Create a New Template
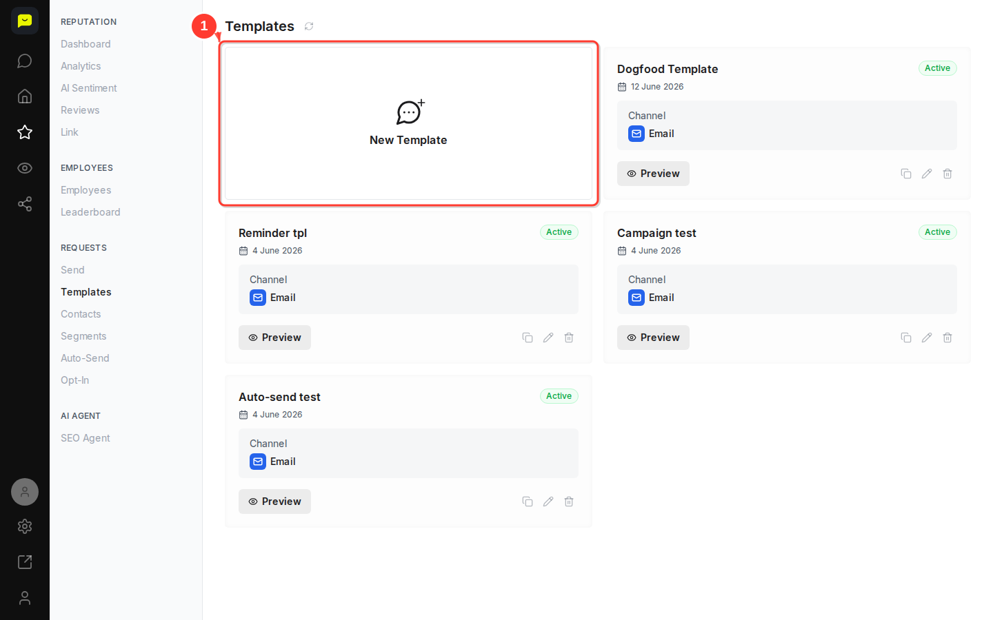This screenshot has width=993, height=620. [408, 123]
